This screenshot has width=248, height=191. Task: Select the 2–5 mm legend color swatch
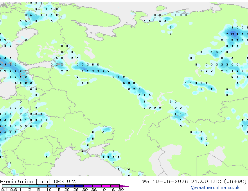pyautogui.click(x=34, y=186)
